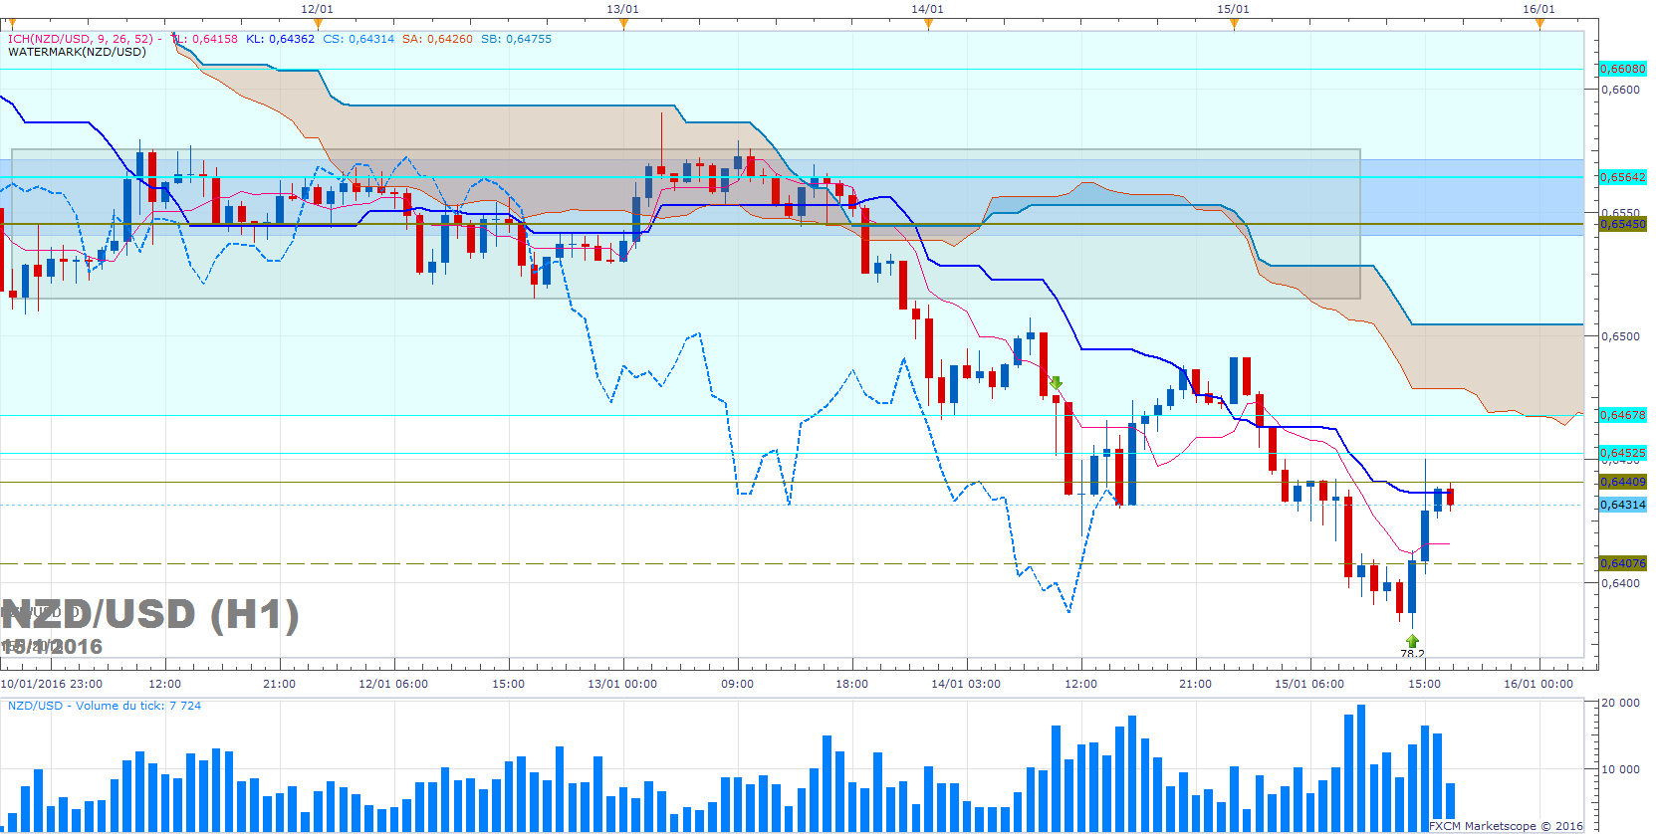Click the NZD/USD Volume du tick label

(105, 706)
